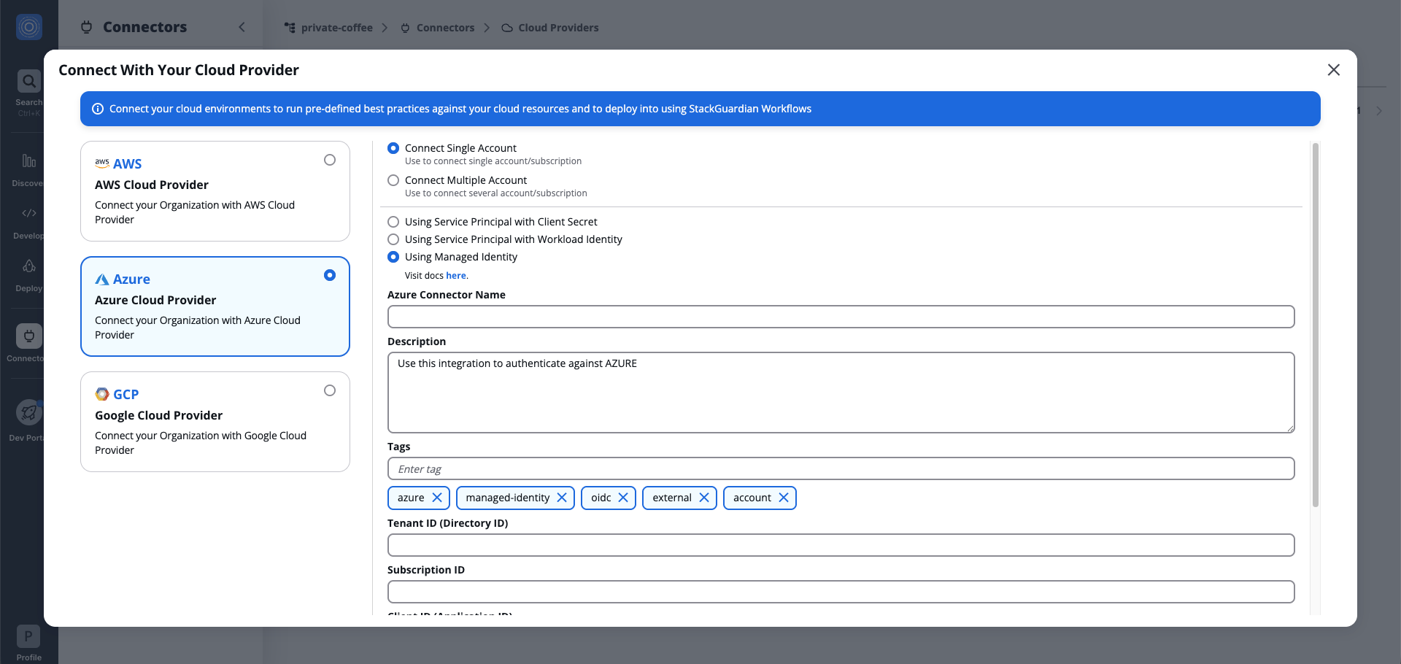Image resolution: width=1401 pixels, height=664 pixels.
Task: Open Dev Portal from the sidebar
Action: tap(28, 412)
